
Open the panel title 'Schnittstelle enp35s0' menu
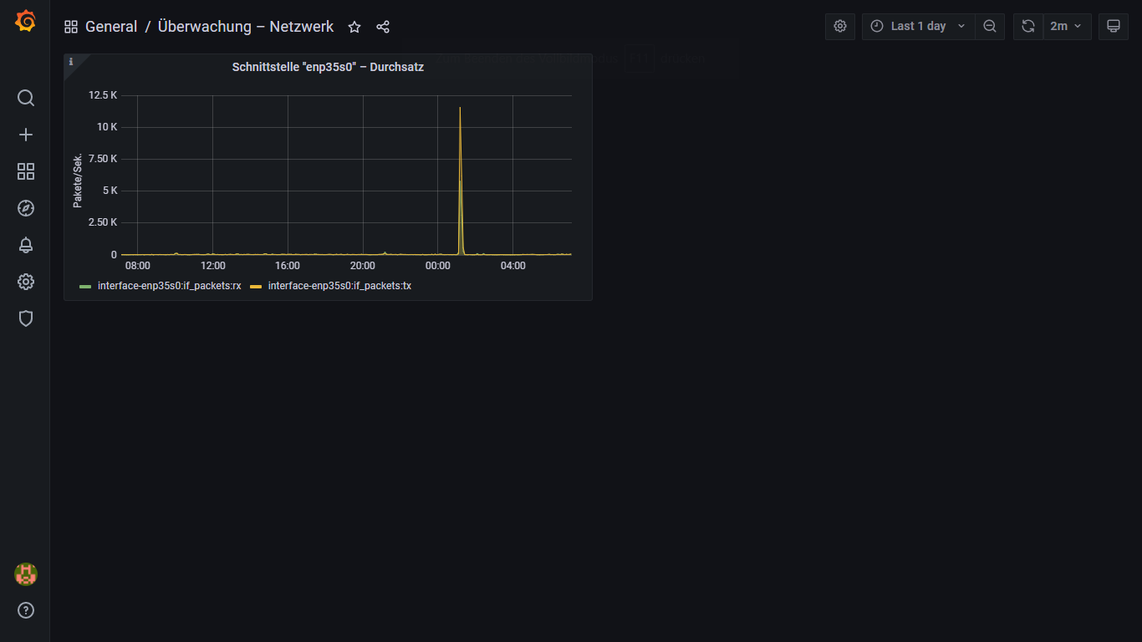pos(328,67)
